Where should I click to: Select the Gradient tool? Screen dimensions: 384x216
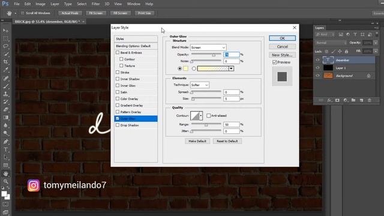[5, 118]
